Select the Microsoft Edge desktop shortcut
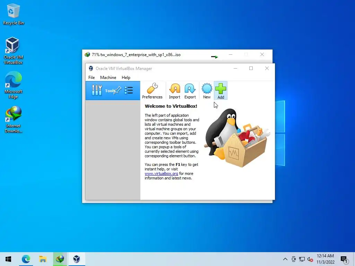Viewport: 355px width, 266px height. click(14, 85)
